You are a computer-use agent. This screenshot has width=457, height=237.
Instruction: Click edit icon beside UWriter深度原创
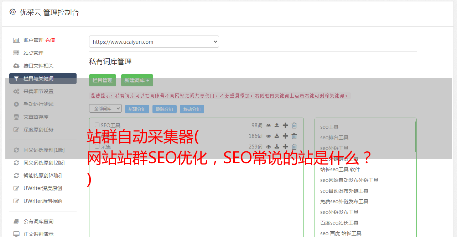tap(16, 188)
